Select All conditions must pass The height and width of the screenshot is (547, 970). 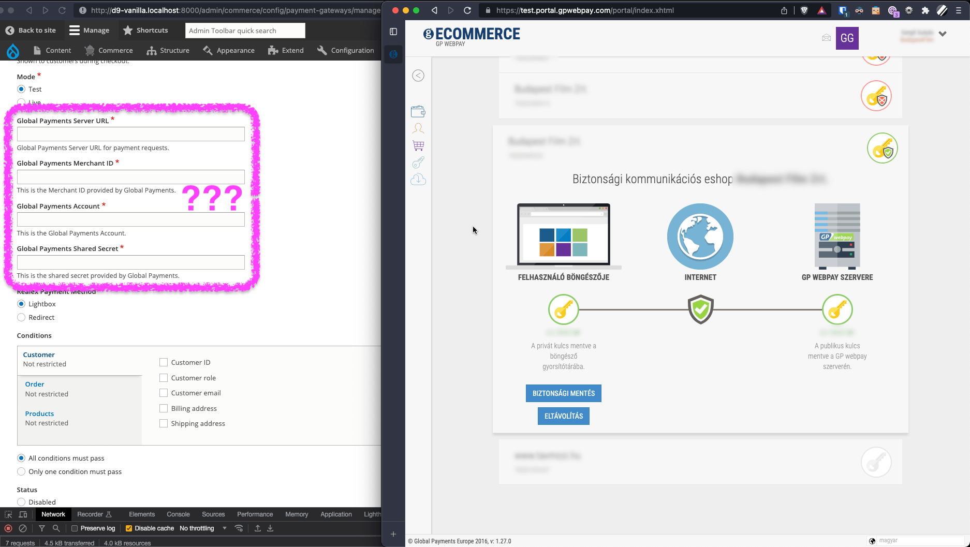coord(21,458)
